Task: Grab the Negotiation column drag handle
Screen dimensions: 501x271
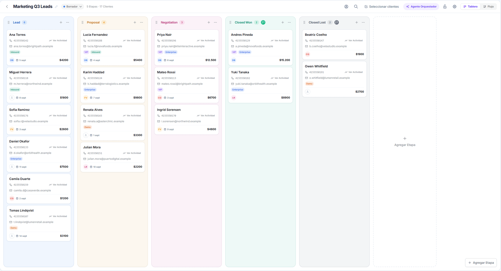Action: coord(156,22)
